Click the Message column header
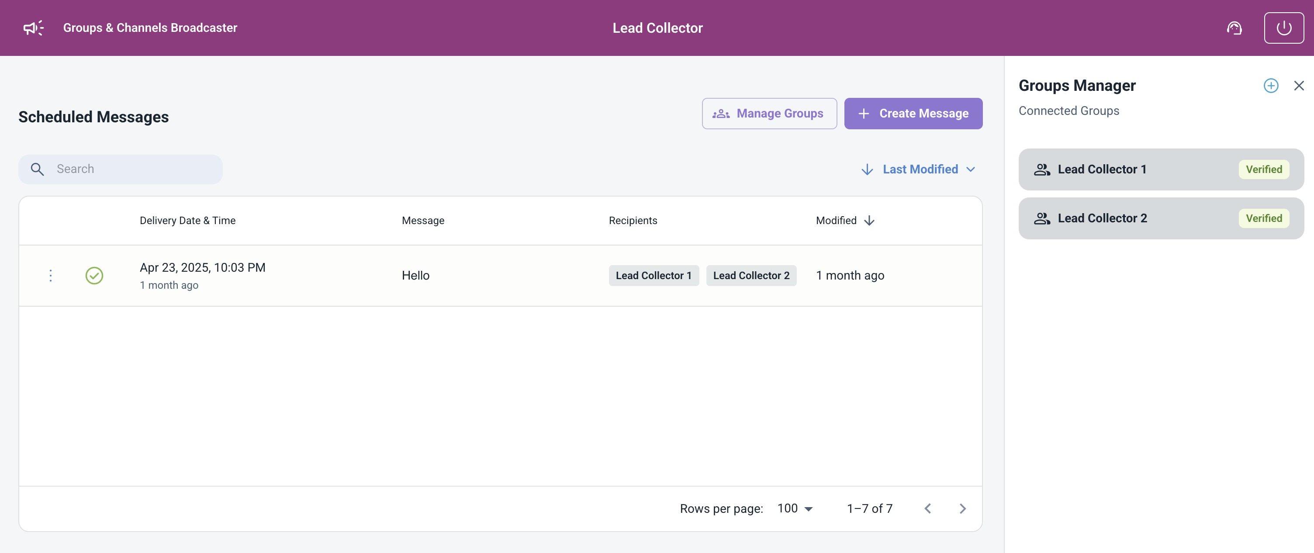Screen dimensions: 1314x553 tap(423, 221)
